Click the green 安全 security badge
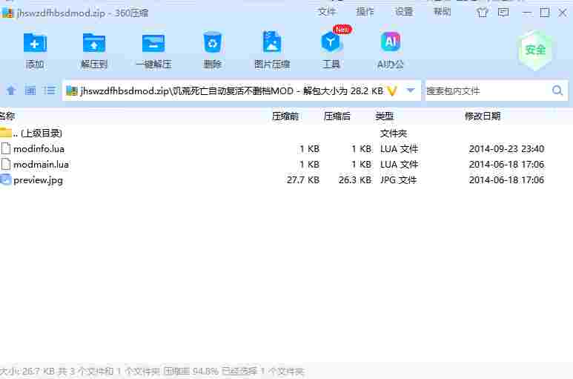Image resolution: width=573 pixels, height=379 pixels. [x=535, y=50]
